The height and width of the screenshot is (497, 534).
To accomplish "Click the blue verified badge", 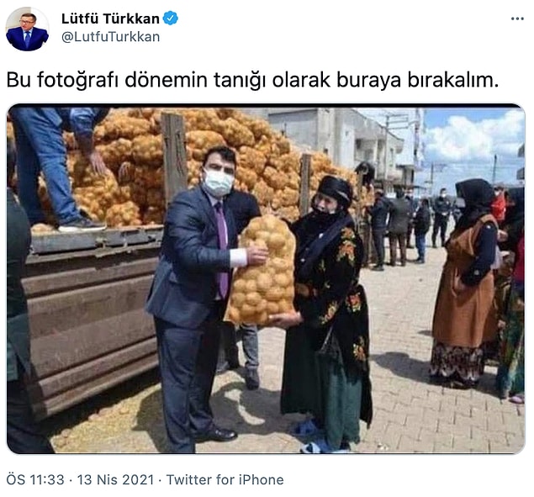I will (171, 19).
